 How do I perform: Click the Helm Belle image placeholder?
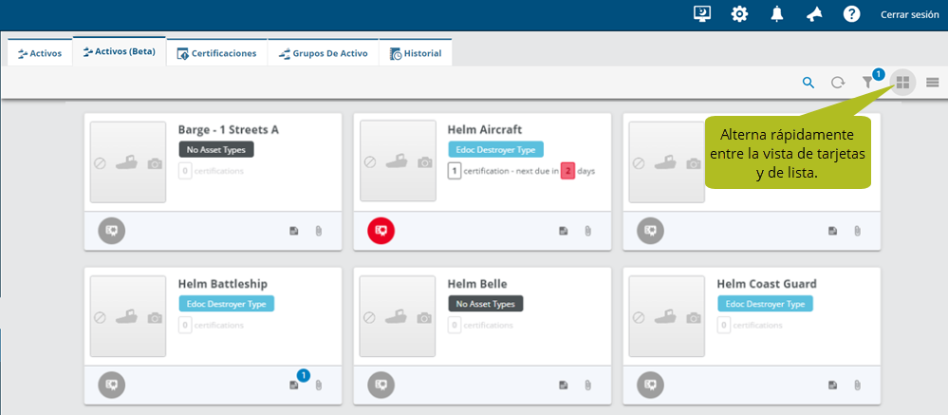point(398,316)
